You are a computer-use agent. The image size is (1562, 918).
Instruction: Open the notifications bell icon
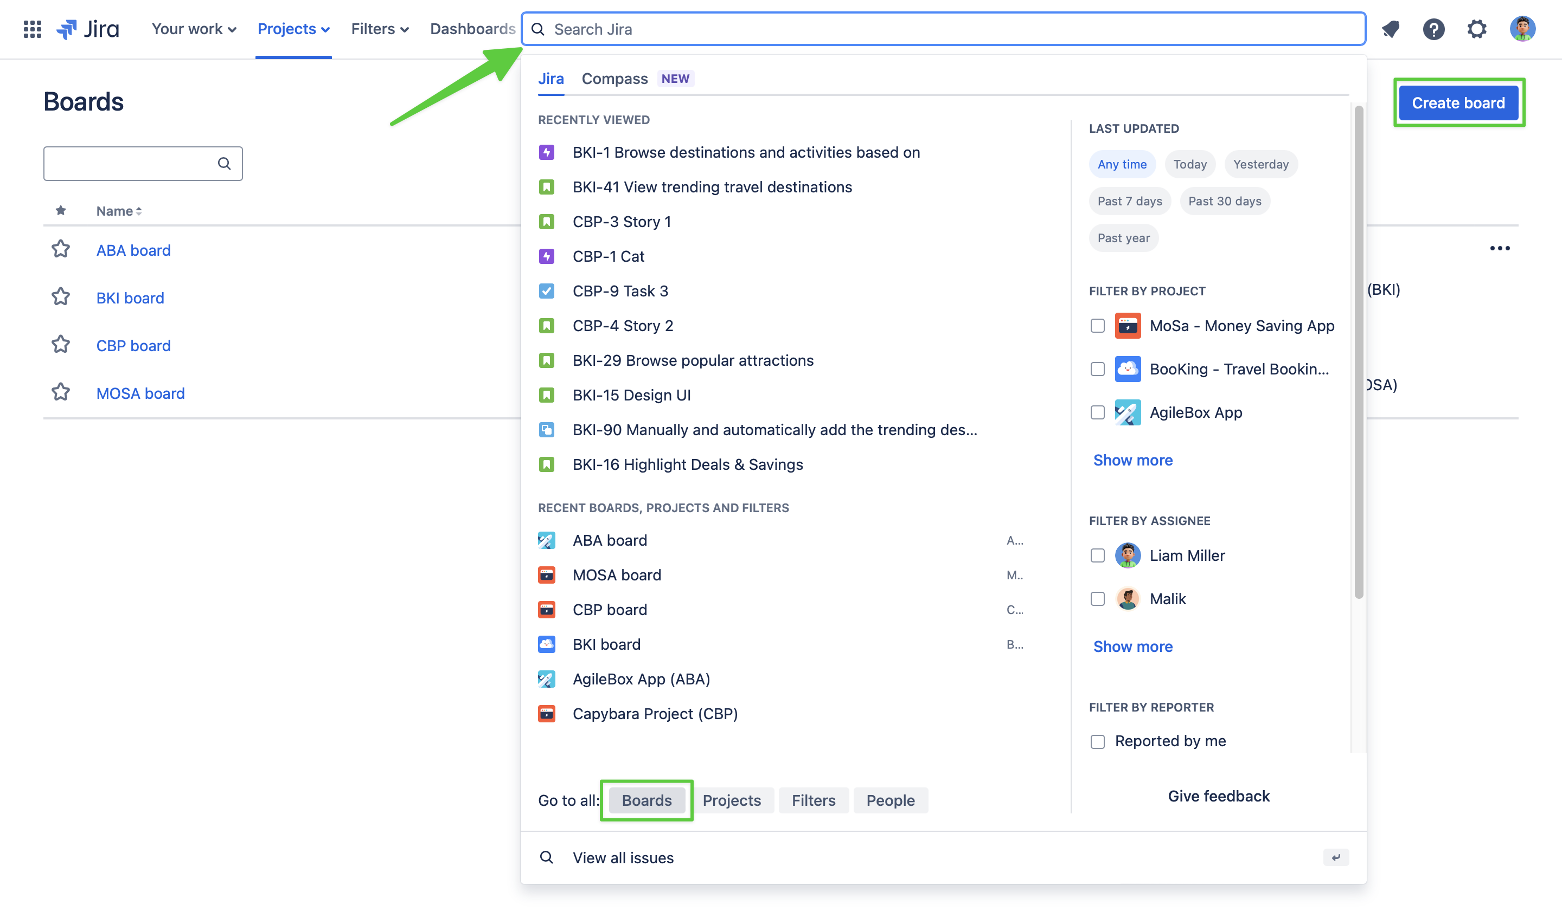pyautogui.click(x=1391, y=29)
